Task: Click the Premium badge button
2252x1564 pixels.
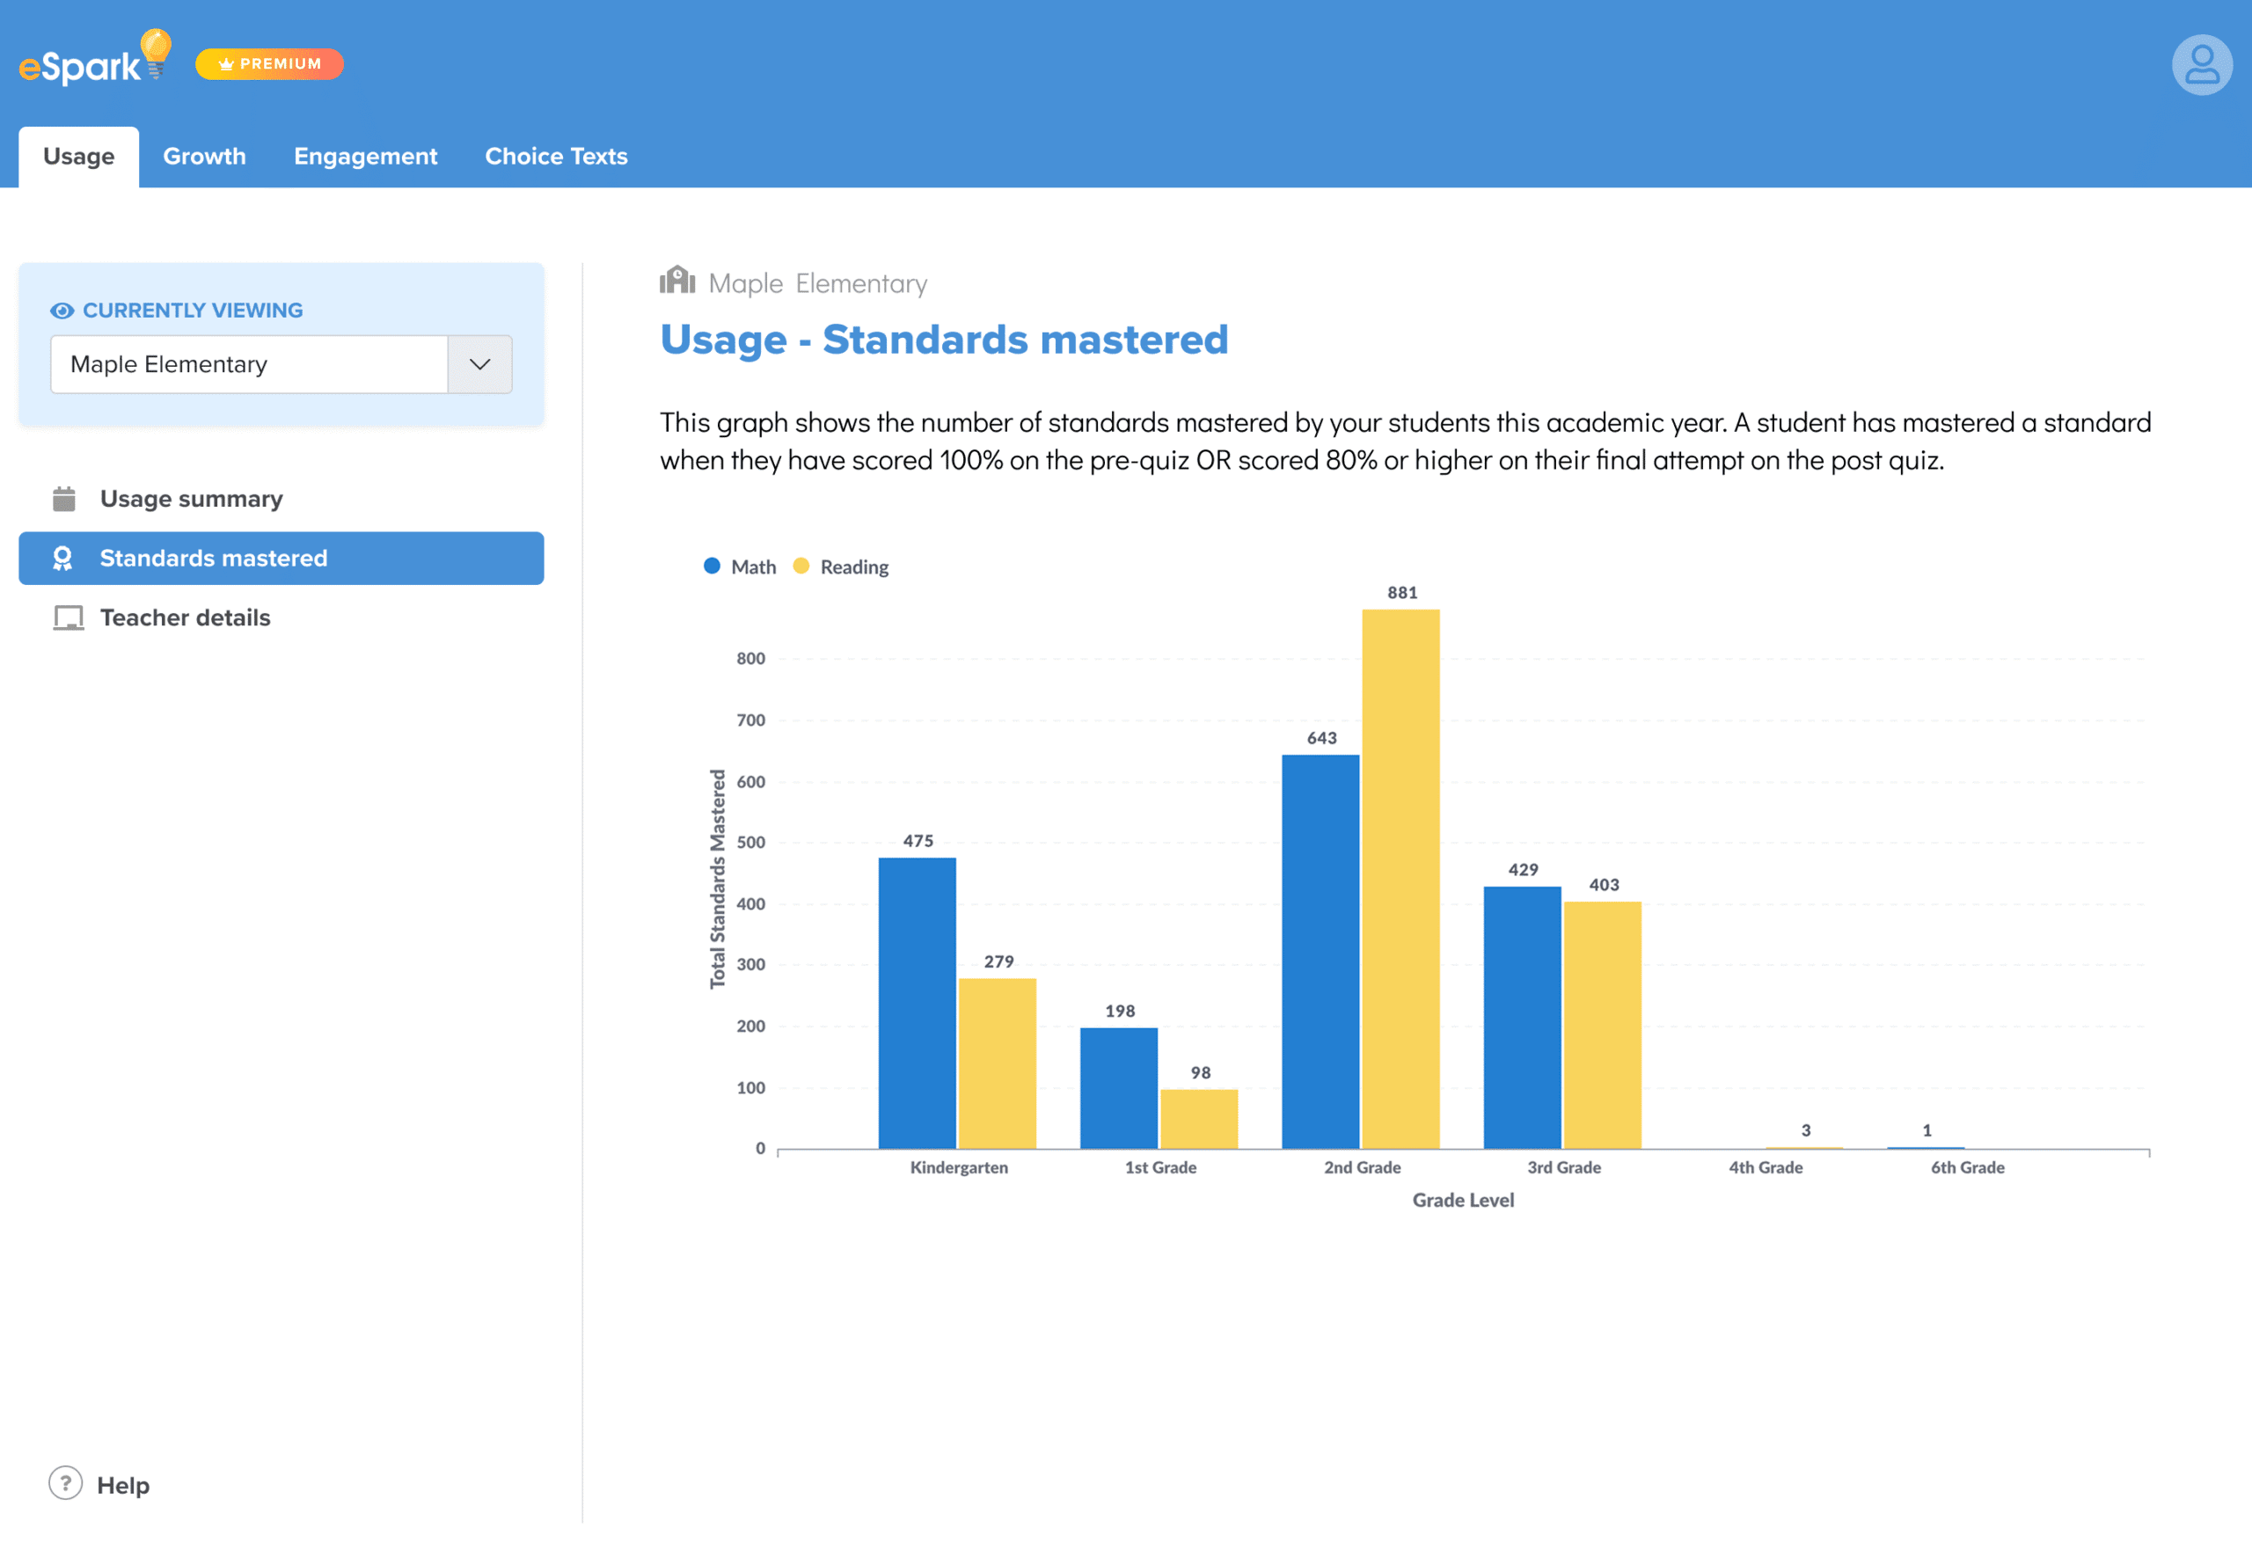Action: (269, 63)
